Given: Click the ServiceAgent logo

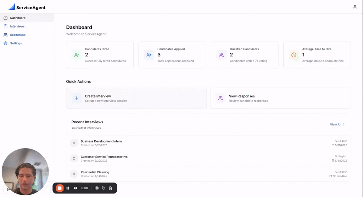Looking at the screenshot, I should tap(27, 7).
